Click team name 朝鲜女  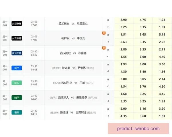pos(65,38)
